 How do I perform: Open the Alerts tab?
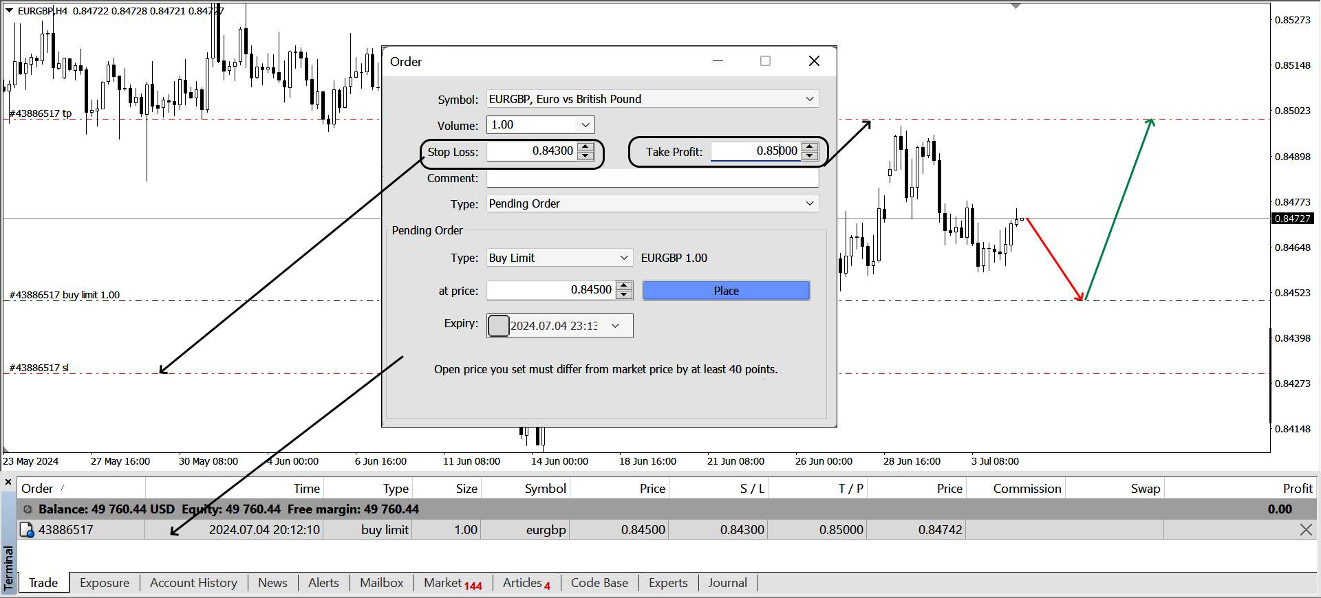click(323, 583)
